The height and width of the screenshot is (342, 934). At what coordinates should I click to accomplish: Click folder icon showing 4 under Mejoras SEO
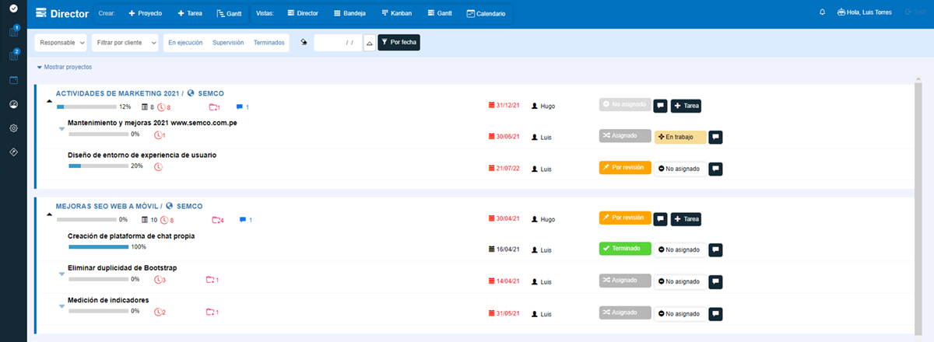click(217, 220)
